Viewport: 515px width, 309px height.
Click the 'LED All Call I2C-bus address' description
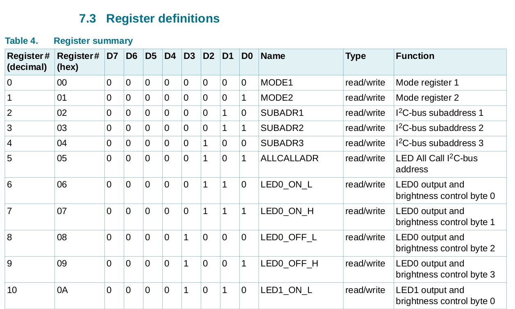click(x=437, y=164)
